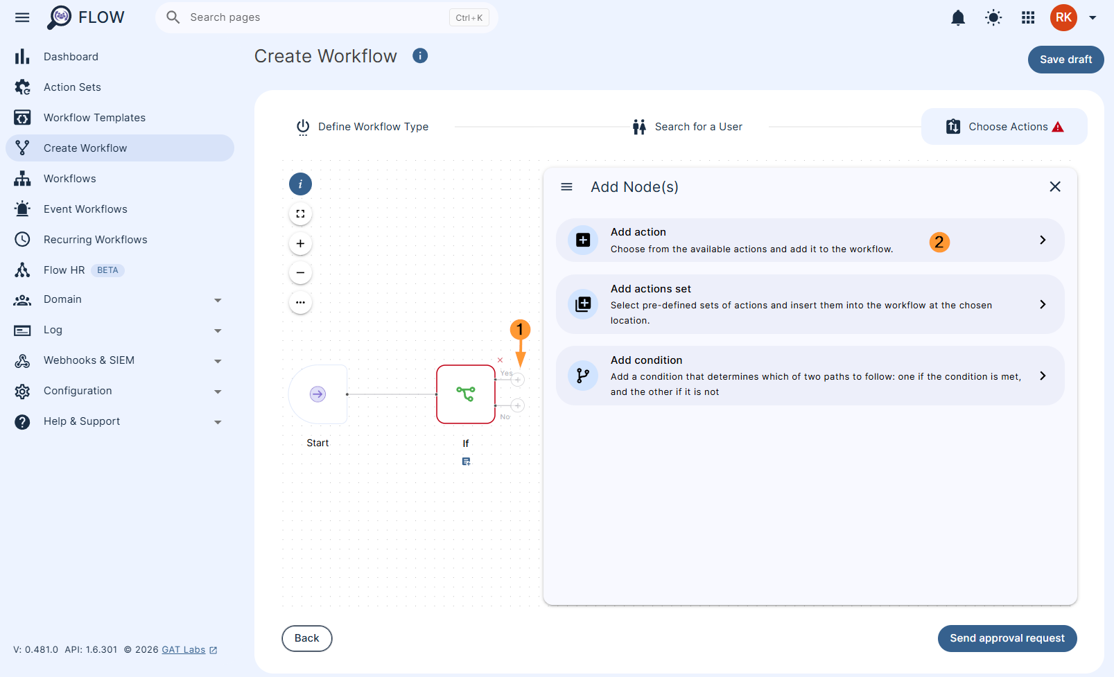
Task: Click the Recurring Workflows clock icon
Action: [x=22, y=240]
